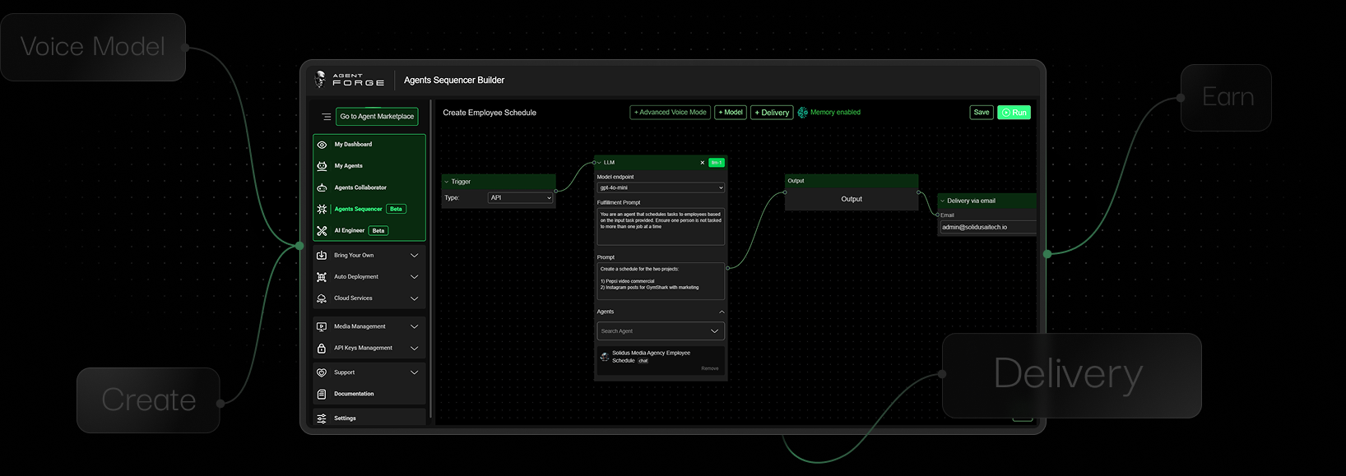Click the AI Engineer tools icon
Image resolution: width=1346 pixels, height=476 pixels.
tap(322, 231)
